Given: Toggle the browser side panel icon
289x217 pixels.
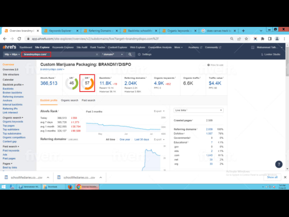Looking at the screenshot, I should click(x=270, y=39).
